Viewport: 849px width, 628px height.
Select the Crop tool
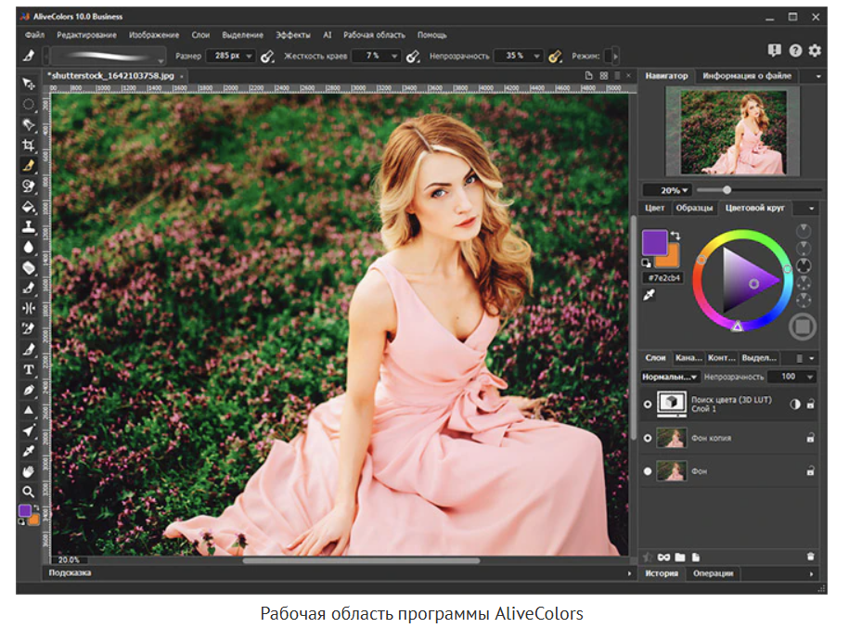[x=28, y=145]
